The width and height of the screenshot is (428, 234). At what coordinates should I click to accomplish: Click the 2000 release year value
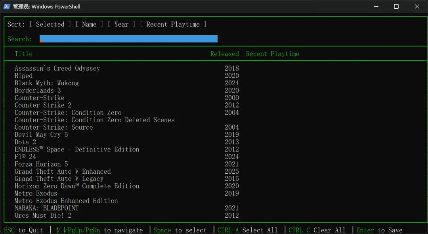232,98
